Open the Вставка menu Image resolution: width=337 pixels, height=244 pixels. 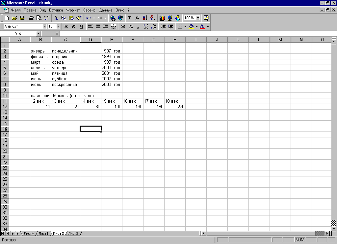tap(56, 10)
